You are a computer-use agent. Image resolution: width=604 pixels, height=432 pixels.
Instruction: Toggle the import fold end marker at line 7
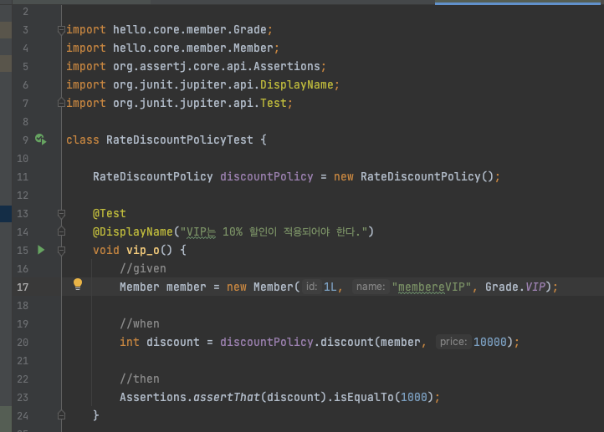61,103
